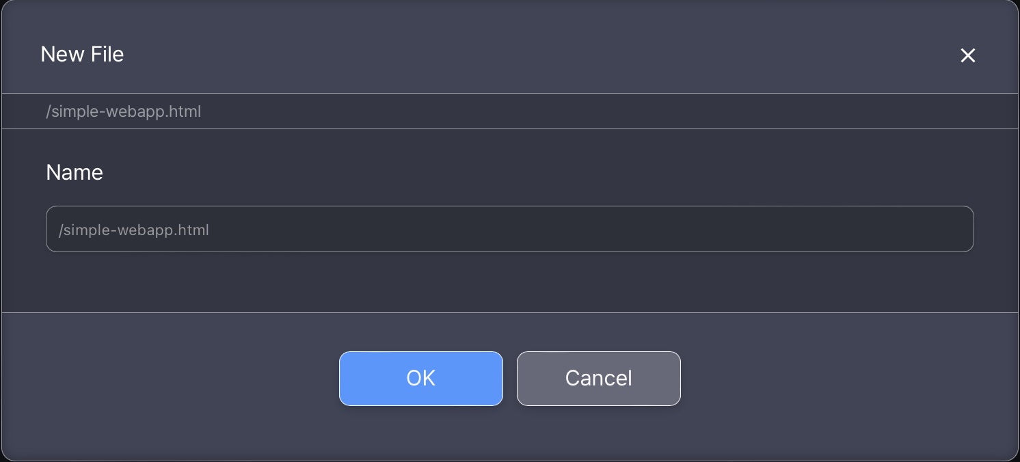The height and width of the screenshot is (462, 1020).
Task: Close the New File dialog with X
Action: coord(967,55)
